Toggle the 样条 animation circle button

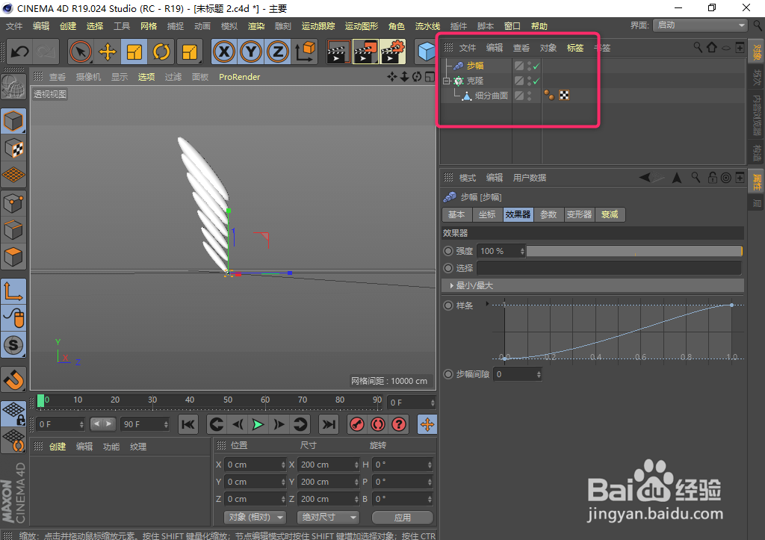[448, 306]
